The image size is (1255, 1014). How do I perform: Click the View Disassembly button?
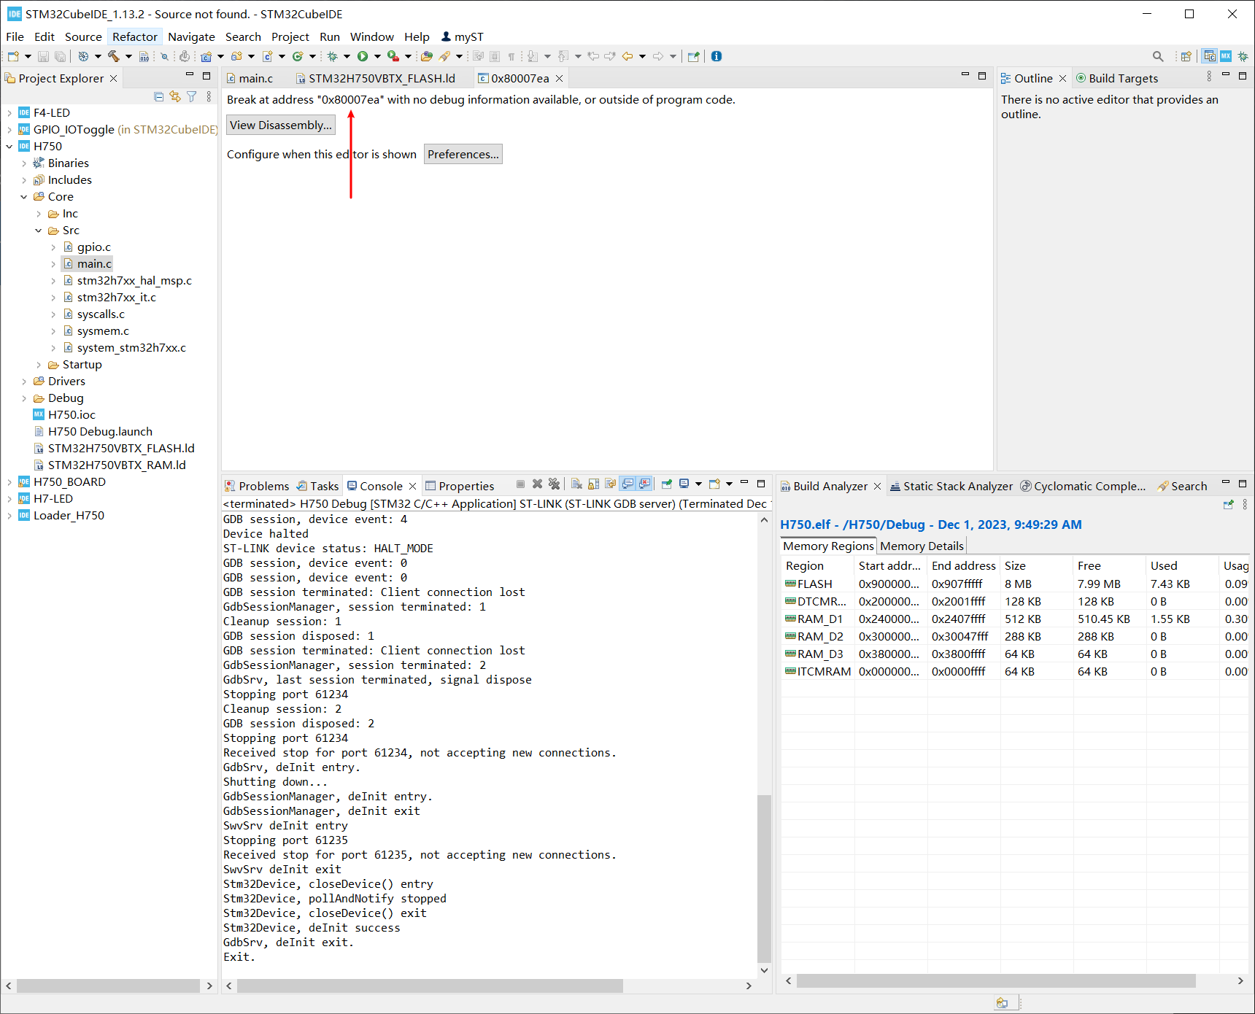(280, 125)
